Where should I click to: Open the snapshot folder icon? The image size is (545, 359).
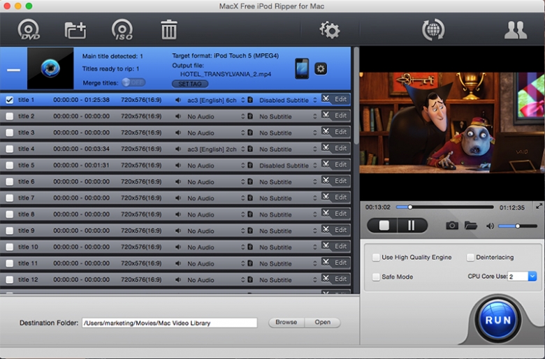[470, 226]
